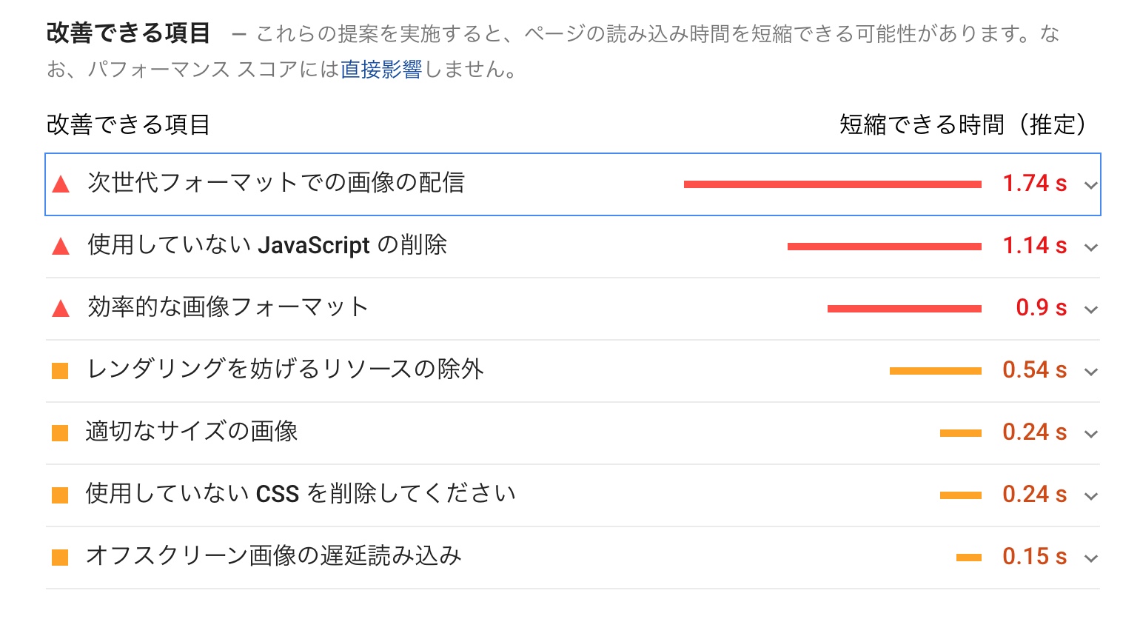Click orange square icon beside オフスクリーン画像の遅延読み込み
Screen dimensions: 1140x619
(x=60, y=558)
